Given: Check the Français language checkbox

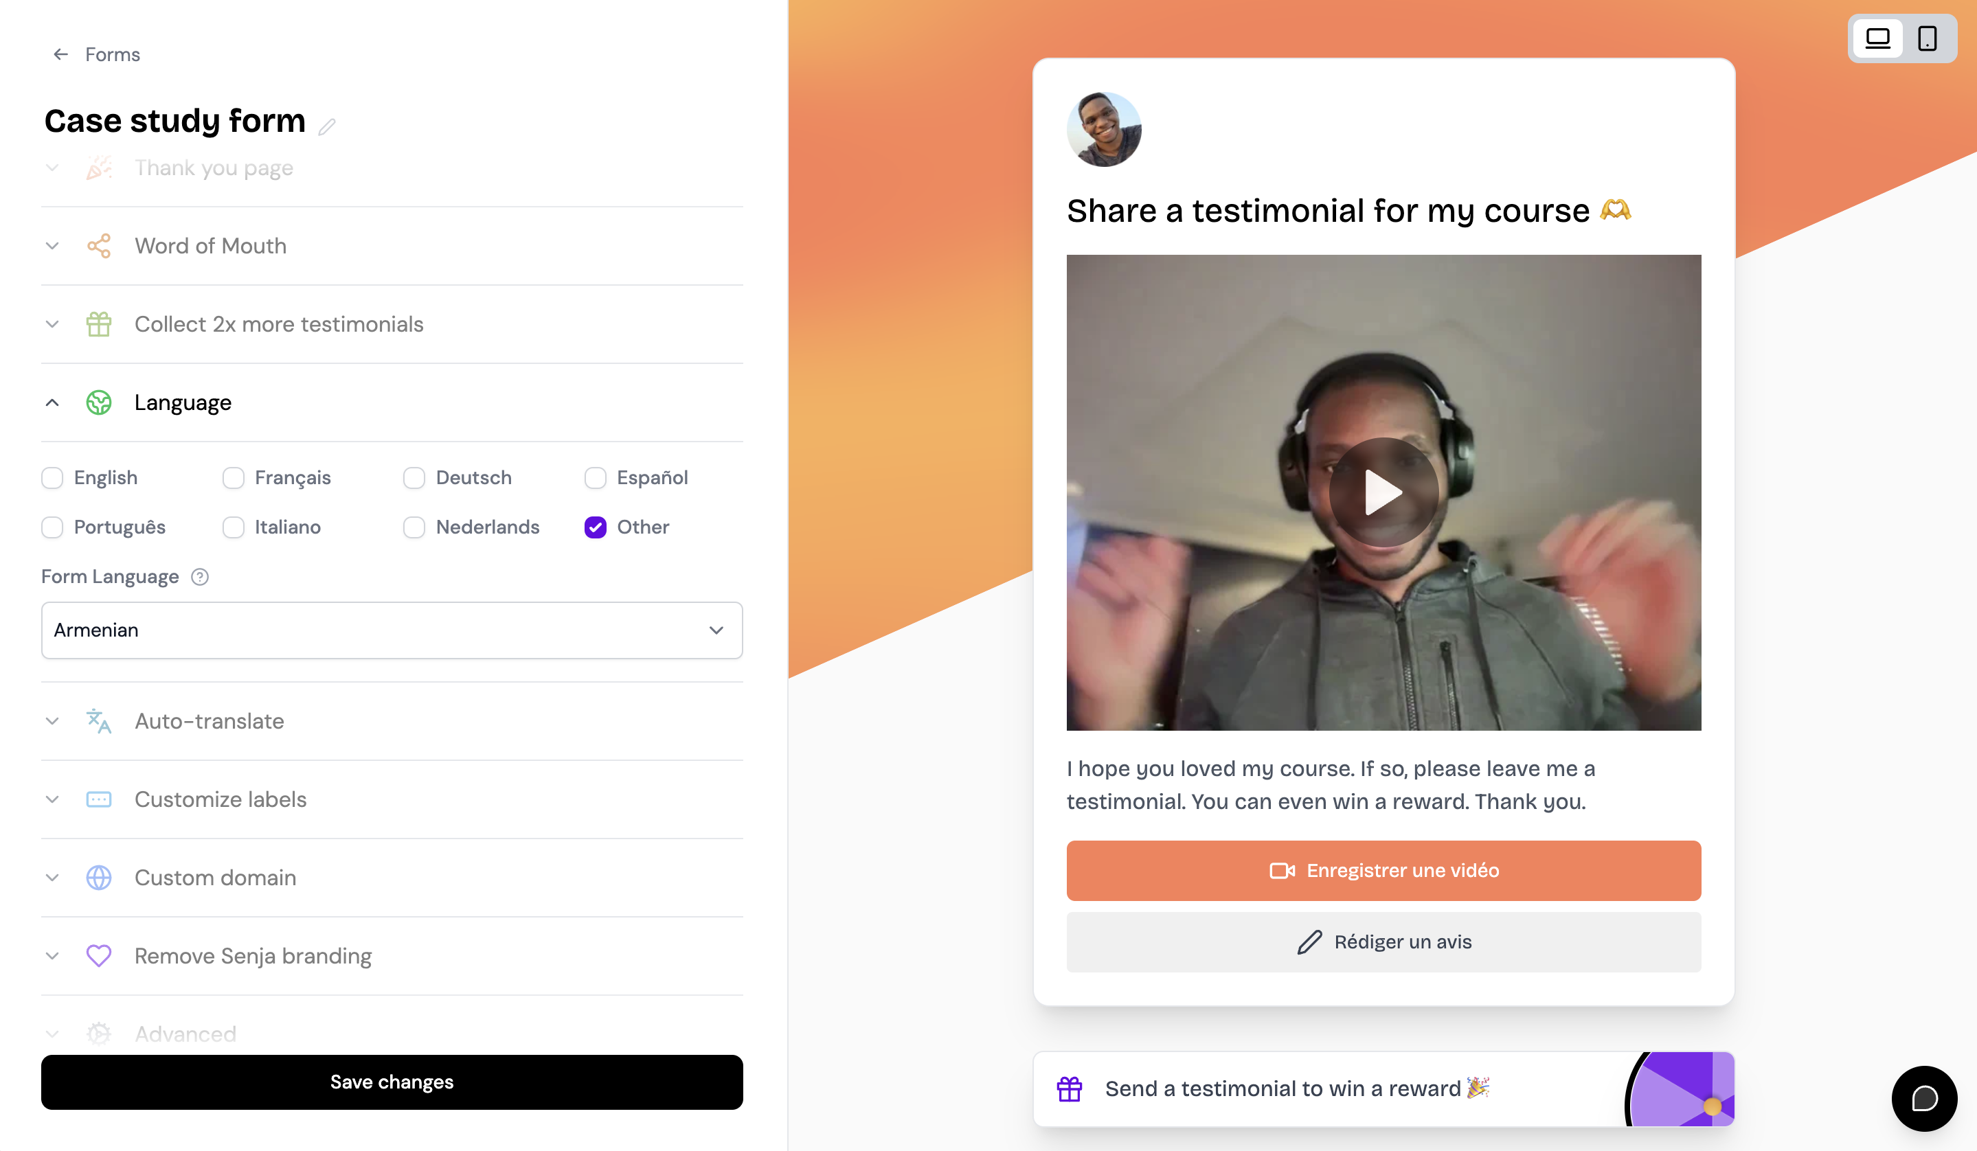Looking at the screenshot, I should (x=233, y=477).
